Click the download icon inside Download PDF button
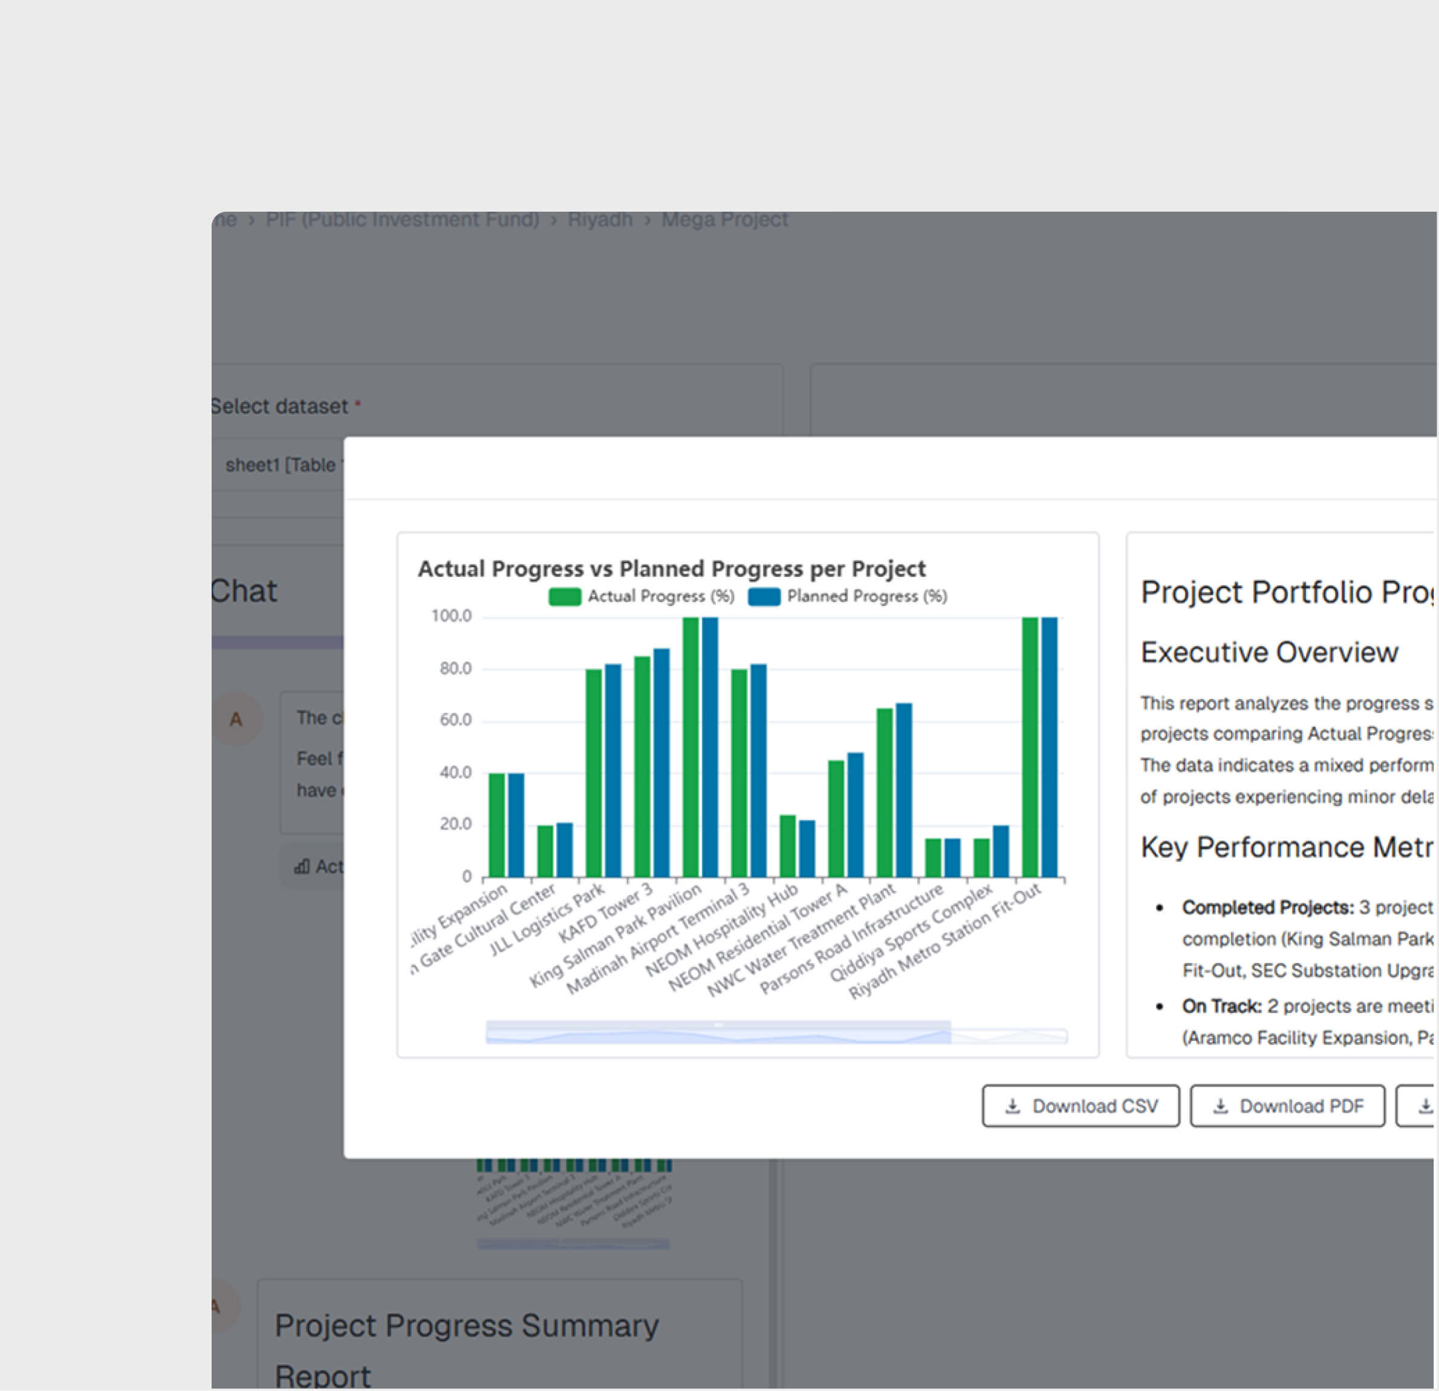The width and height of the screenshot is (1439, 1391). tap(1220, 1106)
